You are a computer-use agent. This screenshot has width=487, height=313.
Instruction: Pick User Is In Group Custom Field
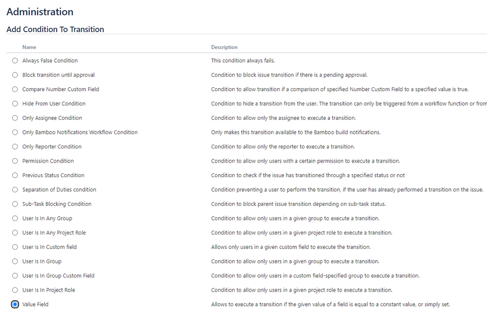coord(15,276)
